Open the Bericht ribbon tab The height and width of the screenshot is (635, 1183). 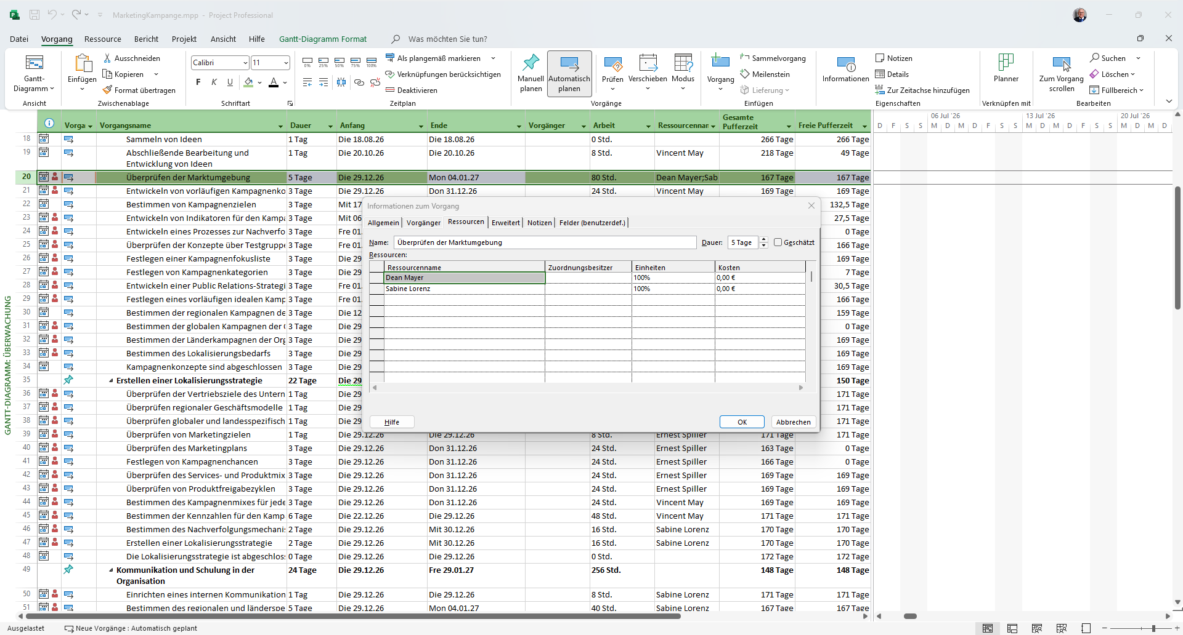click(146, 39)
